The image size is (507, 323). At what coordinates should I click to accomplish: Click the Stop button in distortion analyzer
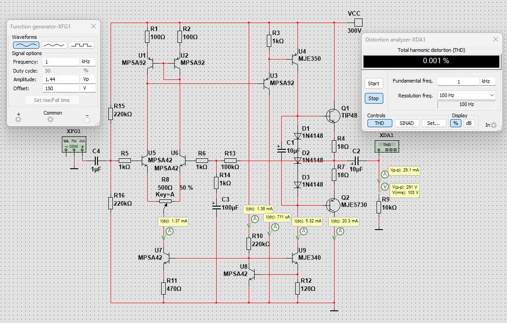(373, 98)
